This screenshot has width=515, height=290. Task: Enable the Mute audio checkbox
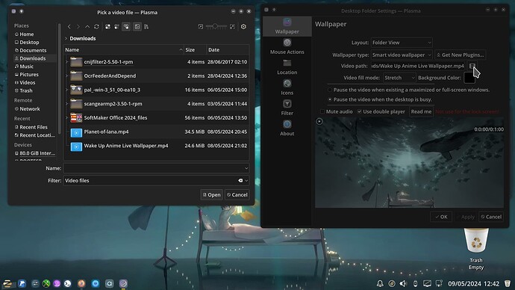322,112
